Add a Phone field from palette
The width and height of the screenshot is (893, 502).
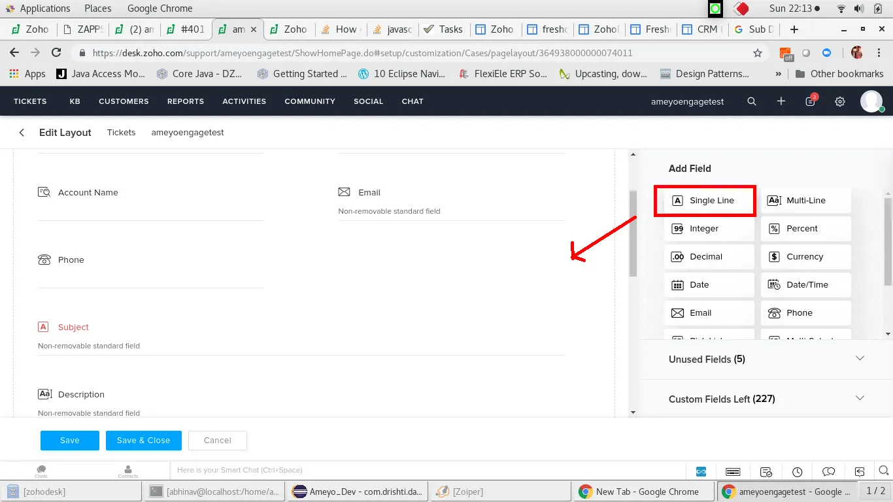(806, 313)
